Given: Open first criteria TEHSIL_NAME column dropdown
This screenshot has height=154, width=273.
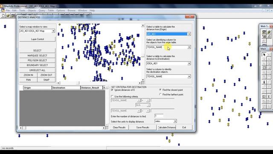Looking at the screenshot, I should pyautogui.click(x=139, y=101).
